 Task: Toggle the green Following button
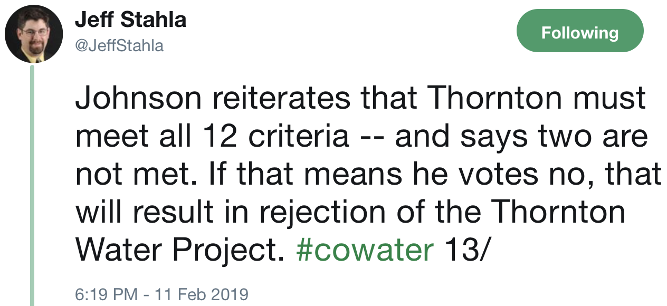tap(580, 33)
